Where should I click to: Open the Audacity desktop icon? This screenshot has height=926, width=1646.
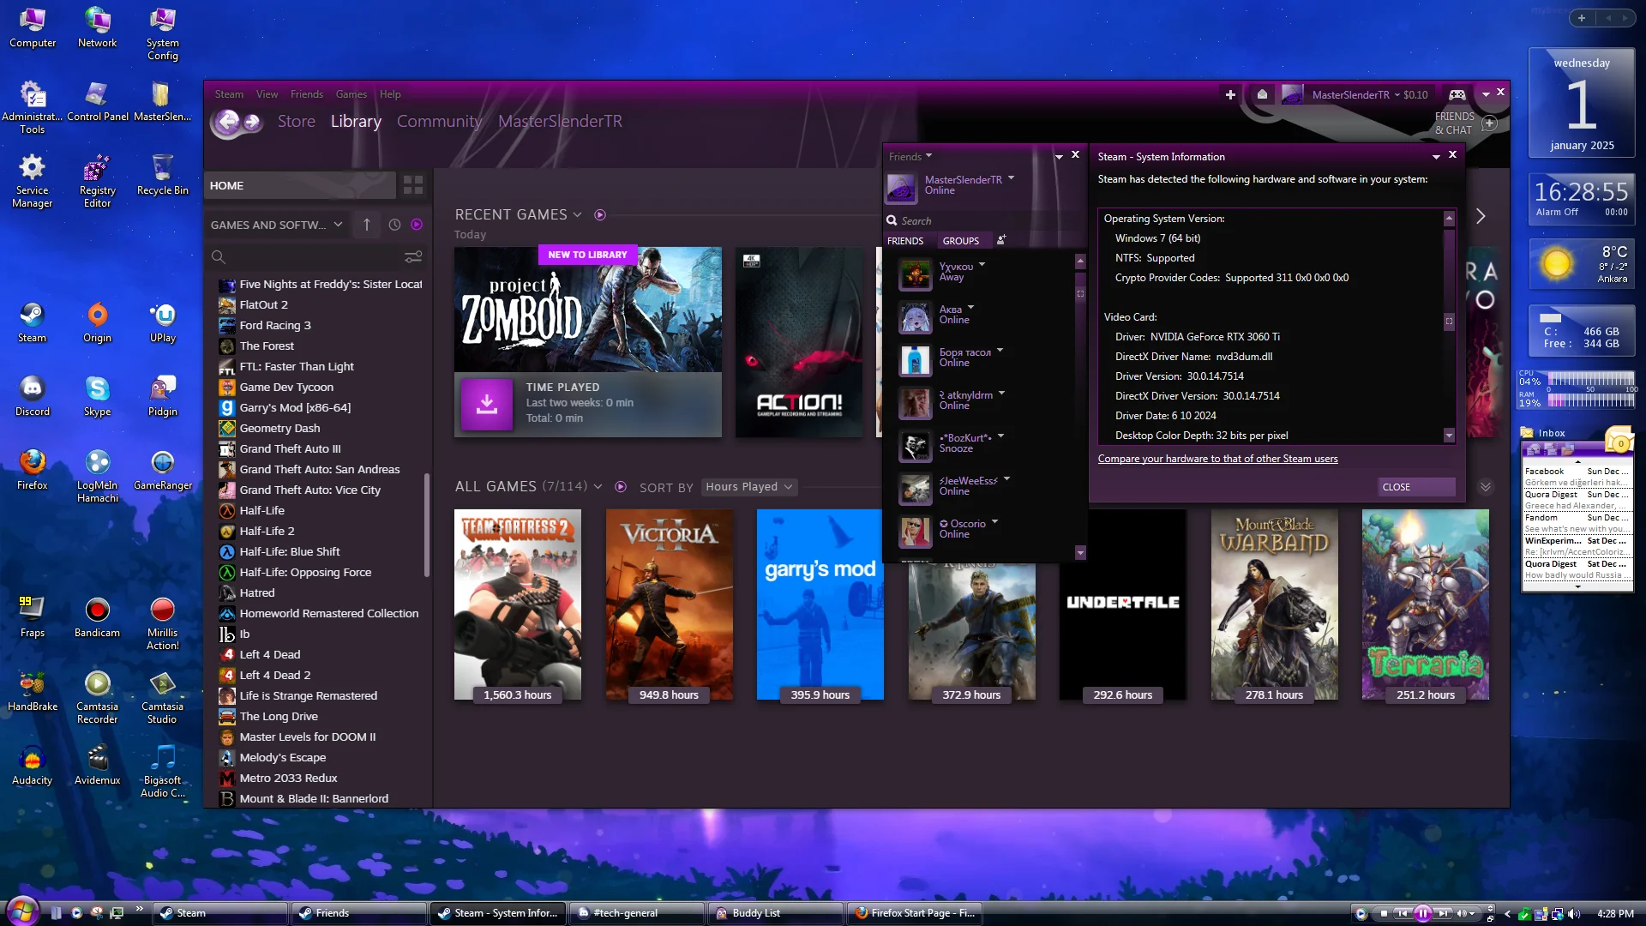[x=33, y=766]
